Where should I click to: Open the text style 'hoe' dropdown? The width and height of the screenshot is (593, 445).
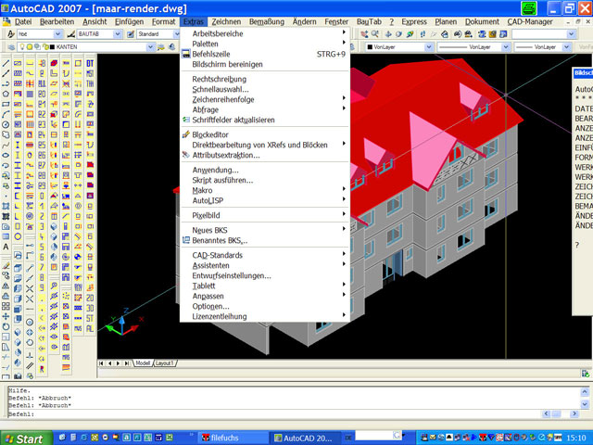click(57, 34)
